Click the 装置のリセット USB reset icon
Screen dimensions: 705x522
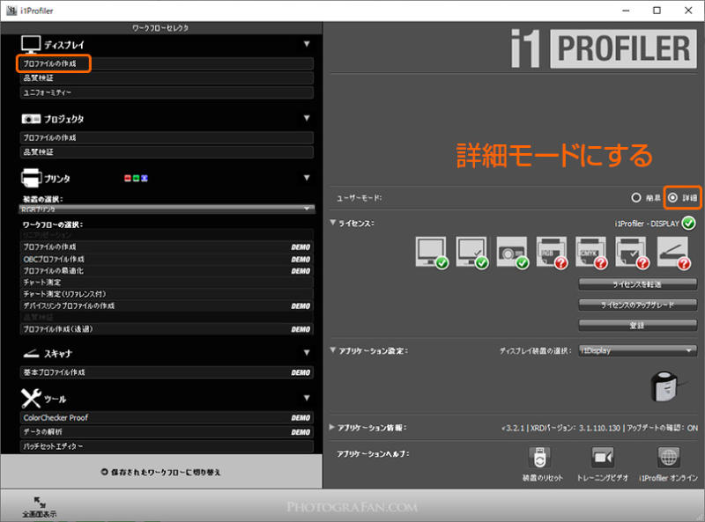click(x=539, y=458)
